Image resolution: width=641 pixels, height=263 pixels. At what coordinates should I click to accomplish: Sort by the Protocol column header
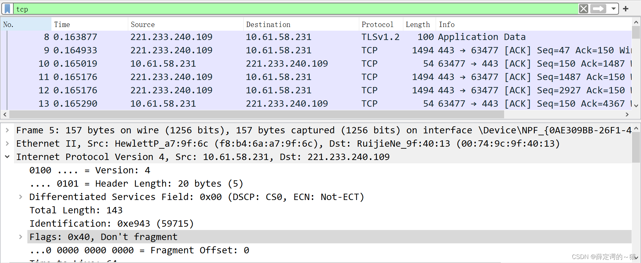(381, 24)
